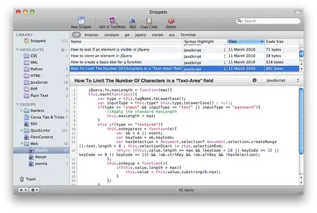Open the snippet info button
This screenshot has width=317, height=213.
254,80
